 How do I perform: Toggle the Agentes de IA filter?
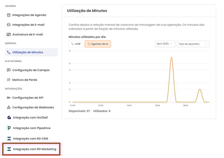pos(98,44)
